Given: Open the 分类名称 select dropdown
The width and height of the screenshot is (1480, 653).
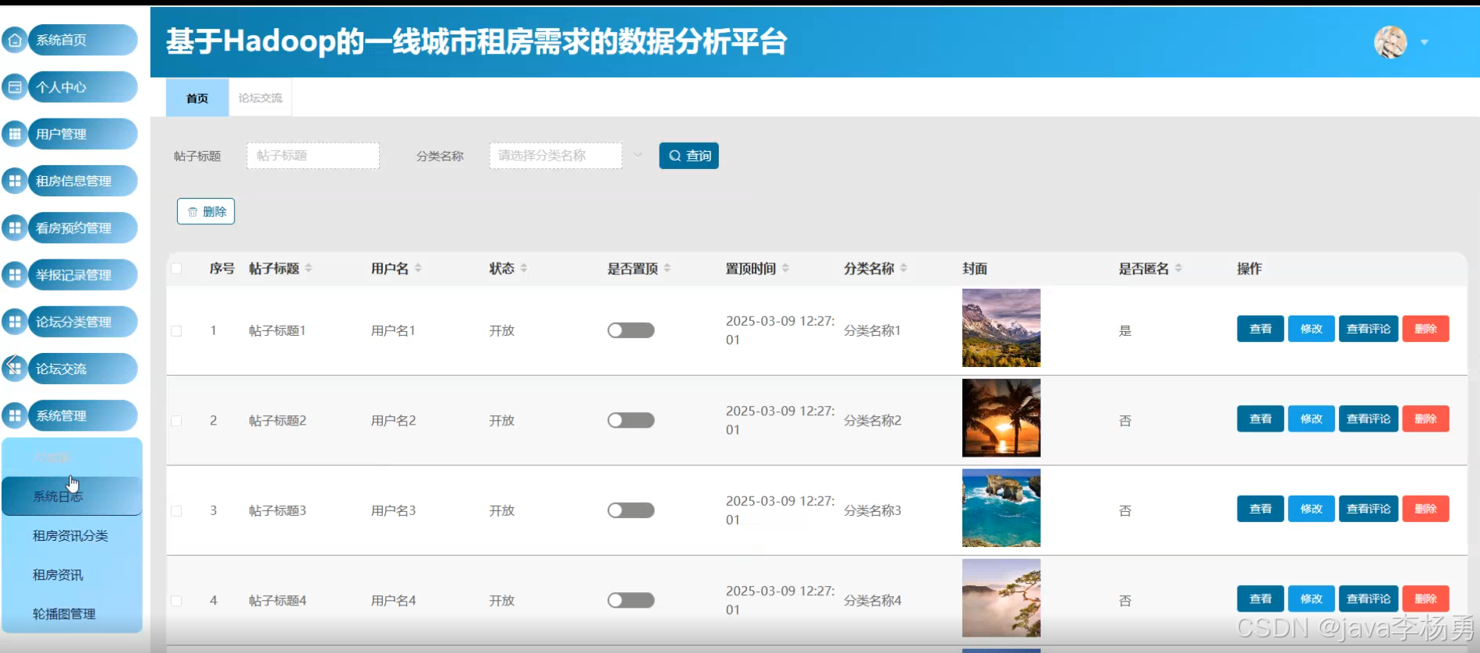Looking at the screenshot, I should (556, 155).
